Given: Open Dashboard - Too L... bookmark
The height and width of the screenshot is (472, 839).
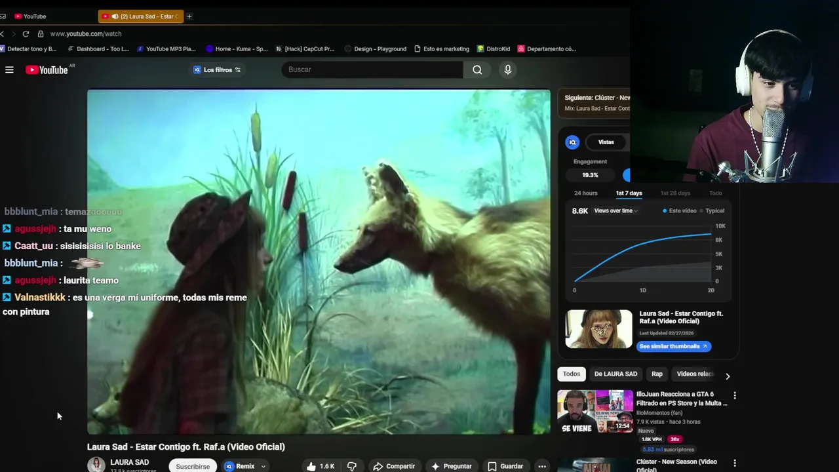Looking at the screenshot, I should [97, 49].
